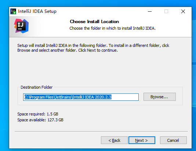Viewport: 196px width, 151px height.
Task: Click the IJ logo in the header banner
Action: click(x=21, y=26)
